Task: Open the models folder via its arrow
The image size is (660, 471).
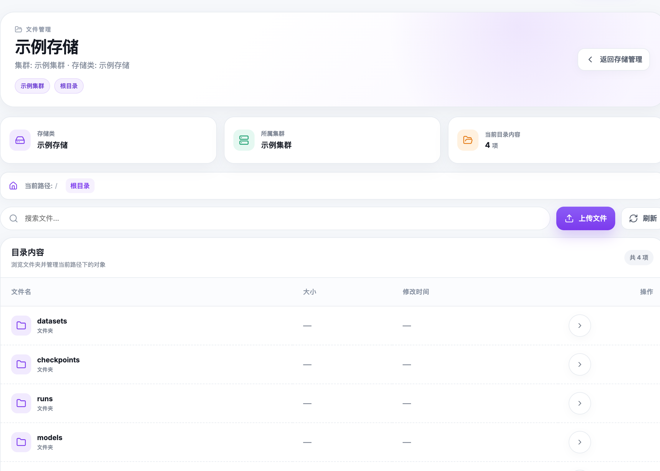Action: [580, 442]
